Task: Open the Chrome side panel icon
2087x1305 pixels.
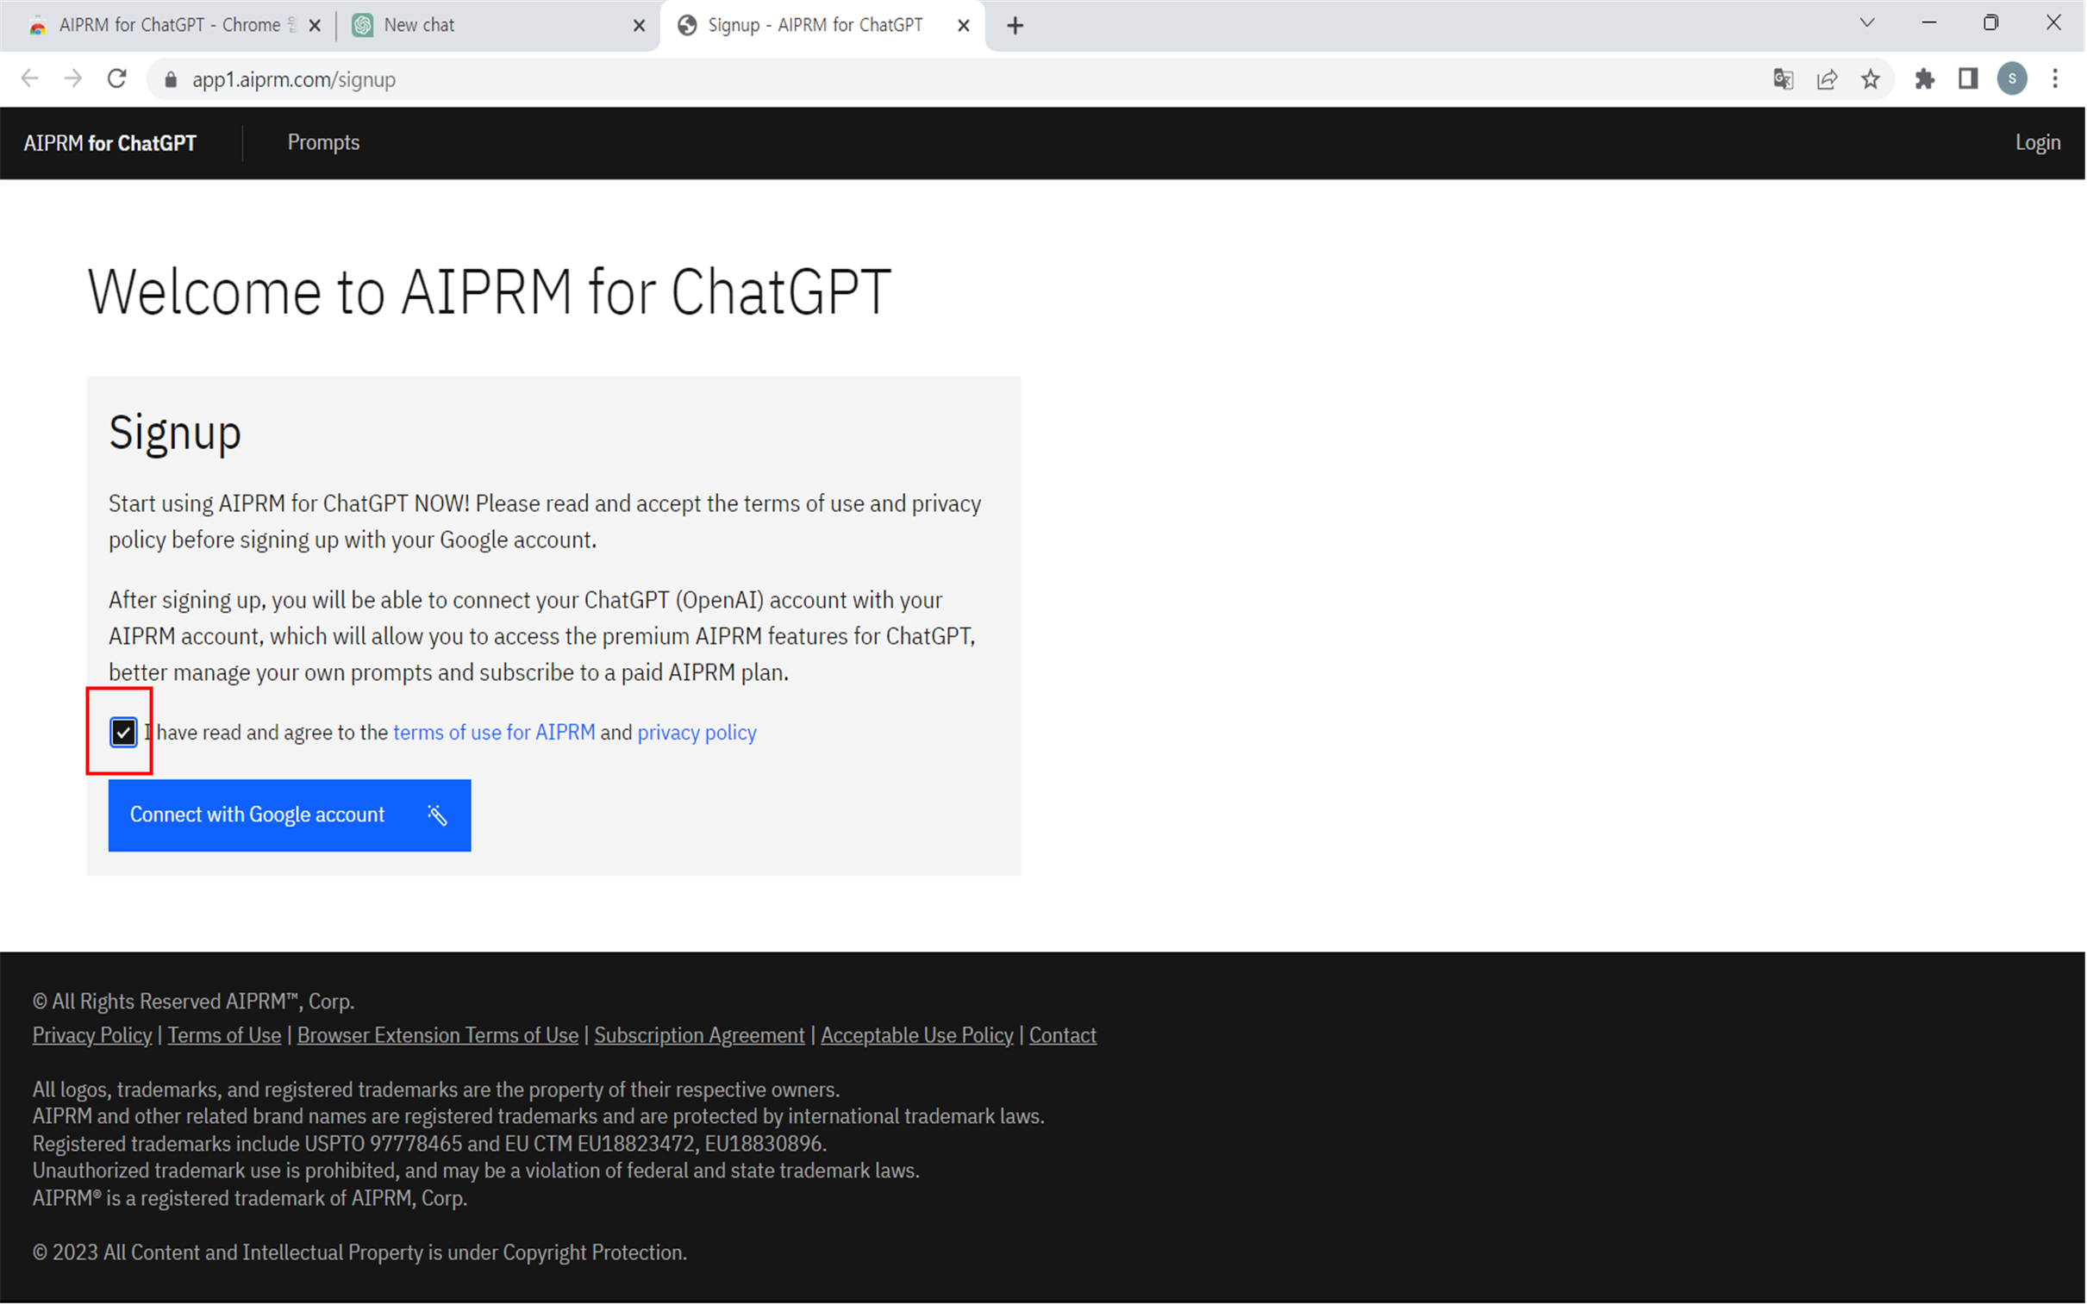Action: pyautogui.click(x=1968, y=79)
